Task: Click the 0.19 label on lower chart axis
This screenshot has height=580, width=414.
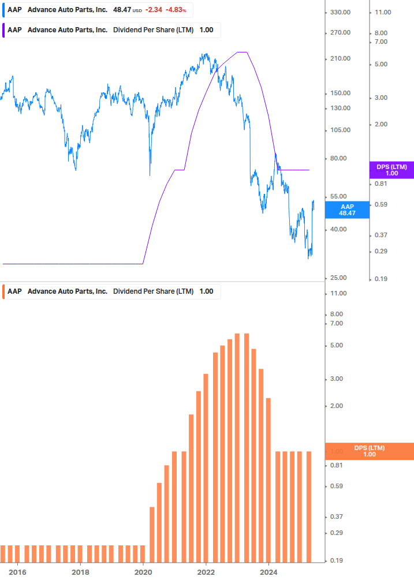Action: [x=337, y=560]
